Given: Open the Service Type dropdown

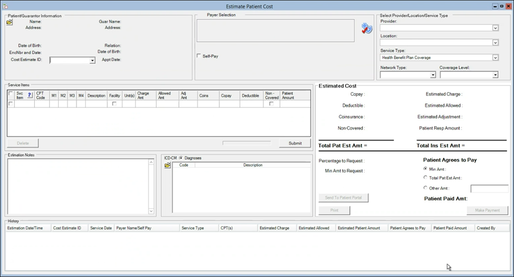Looking at the screenshot, I should coord(495,58).
